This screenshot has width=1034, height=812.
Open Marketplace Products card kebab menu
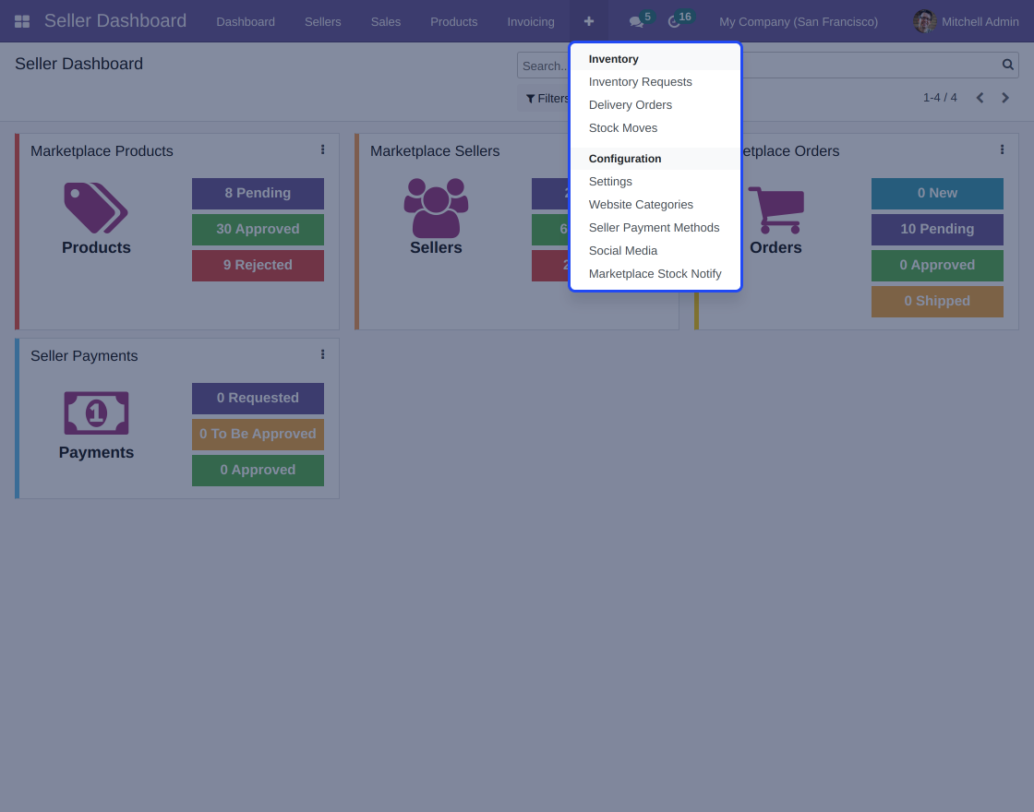point(322,149)
